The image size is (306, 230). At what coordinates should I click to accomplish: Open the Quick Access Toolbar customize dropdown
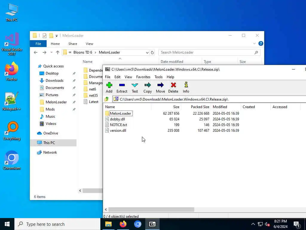[56, 36]
